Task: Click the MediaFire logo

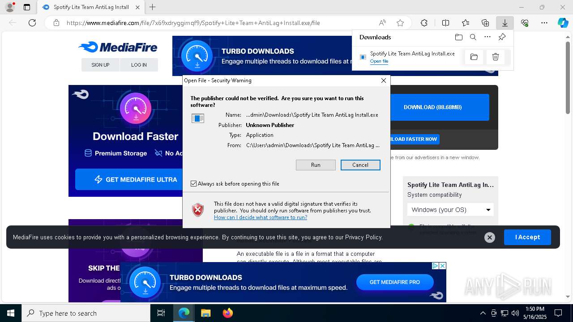Action: tap(118, 47)
